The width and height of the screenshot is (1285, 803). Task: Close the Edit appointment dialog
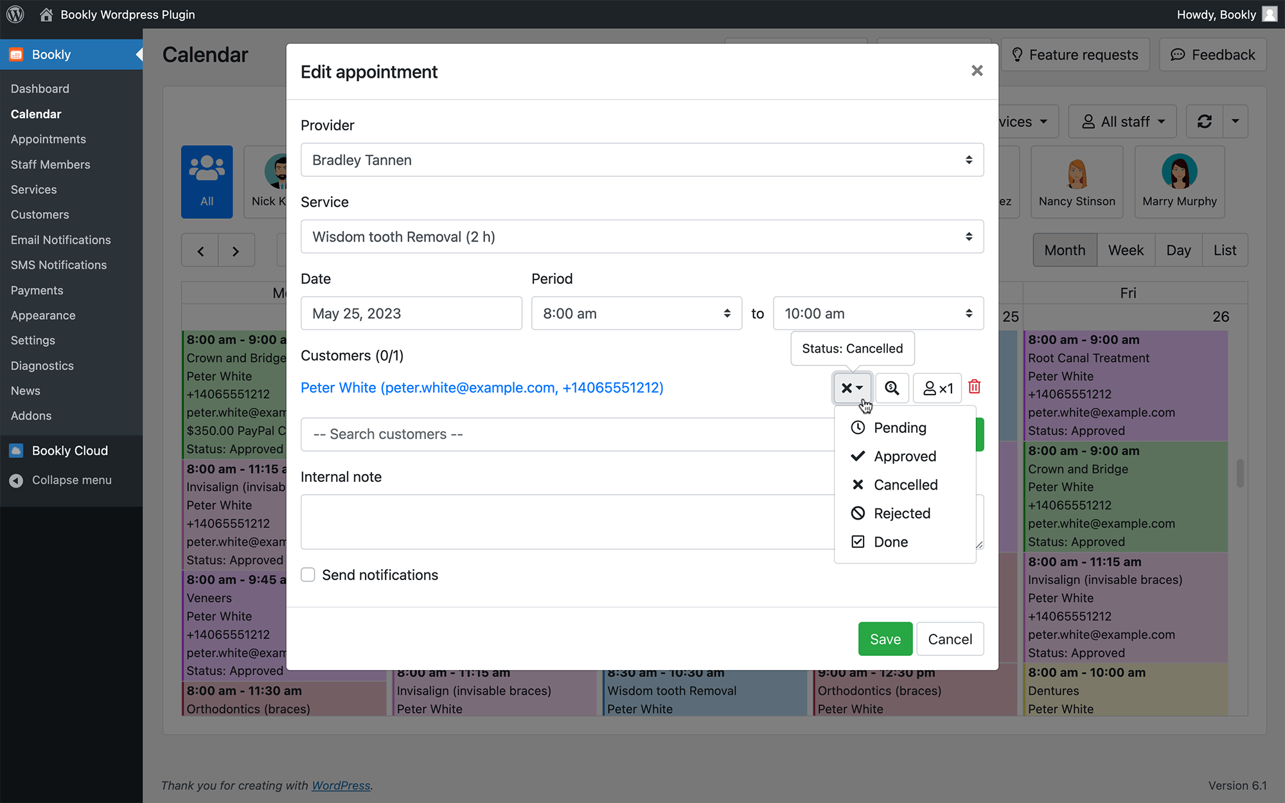click(977, 71)
